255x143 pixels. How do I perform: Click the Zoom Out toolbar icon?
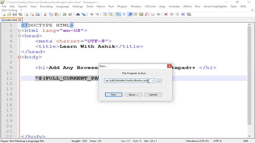point(97,14)
